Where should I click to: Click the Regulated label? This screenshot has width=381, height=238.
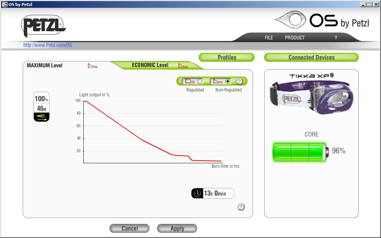click(x=195, y=90)
